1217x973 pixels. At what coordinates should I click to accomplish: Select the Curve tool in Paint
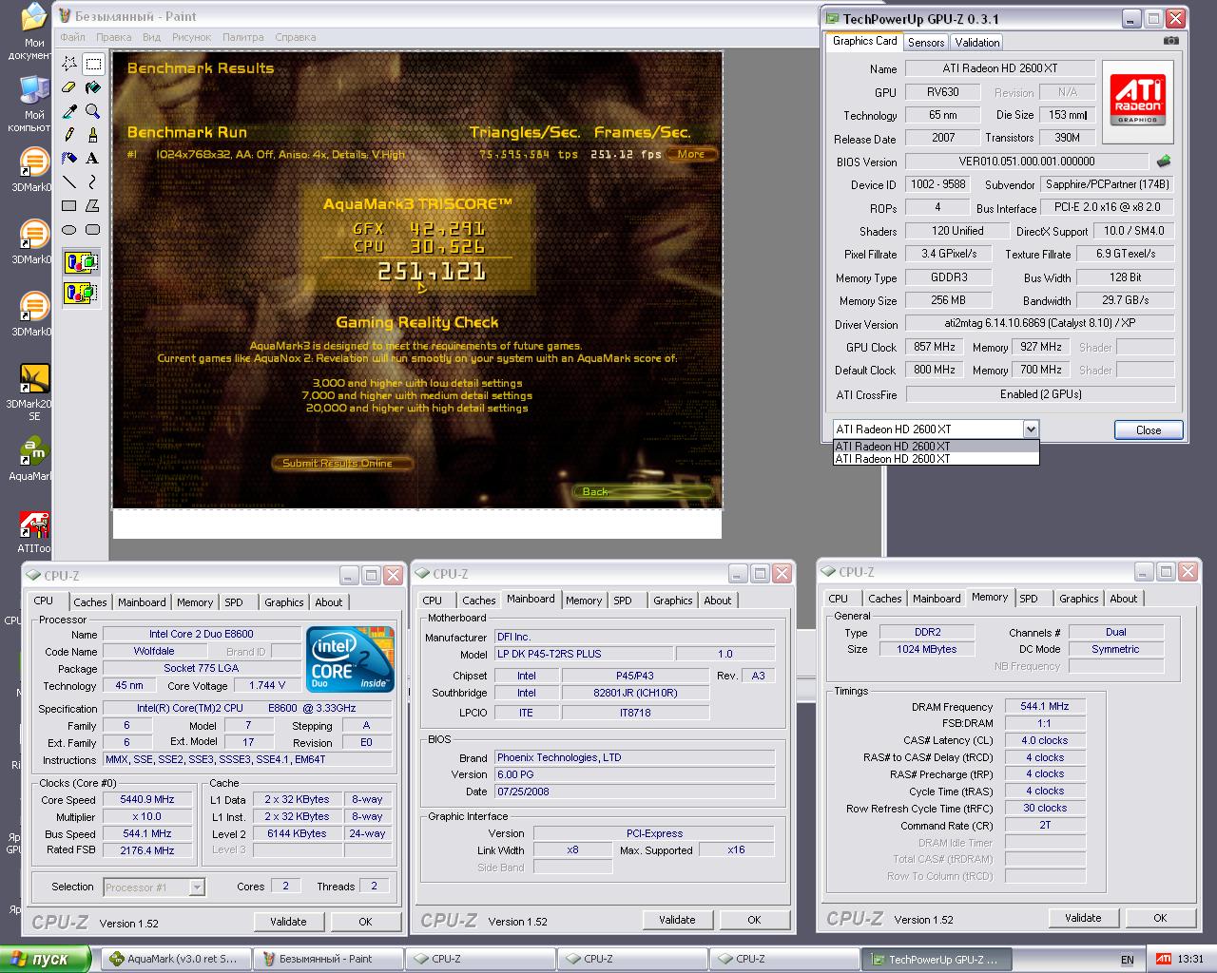point(93,181)
